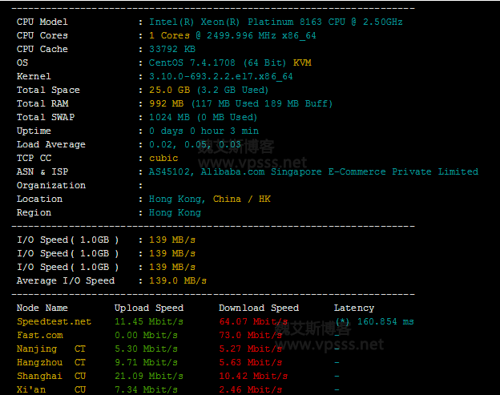The width and height of the screenshot is (500, 395).
Task: Click the AS45102 Alibaba.com ISP text
Action: (313, 171)
